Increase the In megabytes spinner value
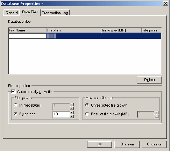Image resolution: width=170 pixels, height=151 pixels. (x=72, y=105)
